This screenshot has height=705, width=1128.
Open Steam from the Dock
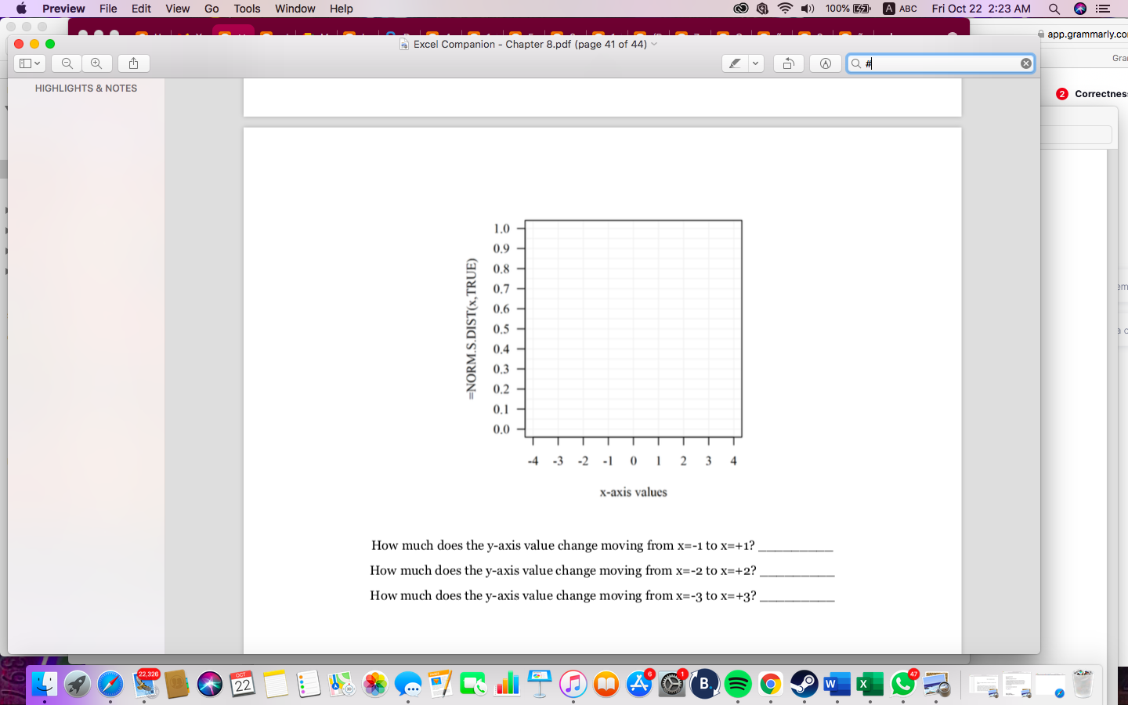point(804,684)
